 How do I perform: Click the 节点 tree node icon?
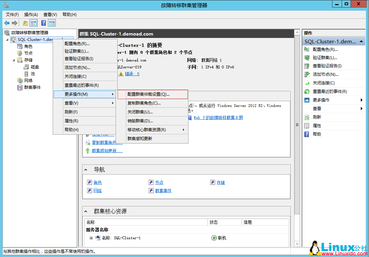point(20,53)
